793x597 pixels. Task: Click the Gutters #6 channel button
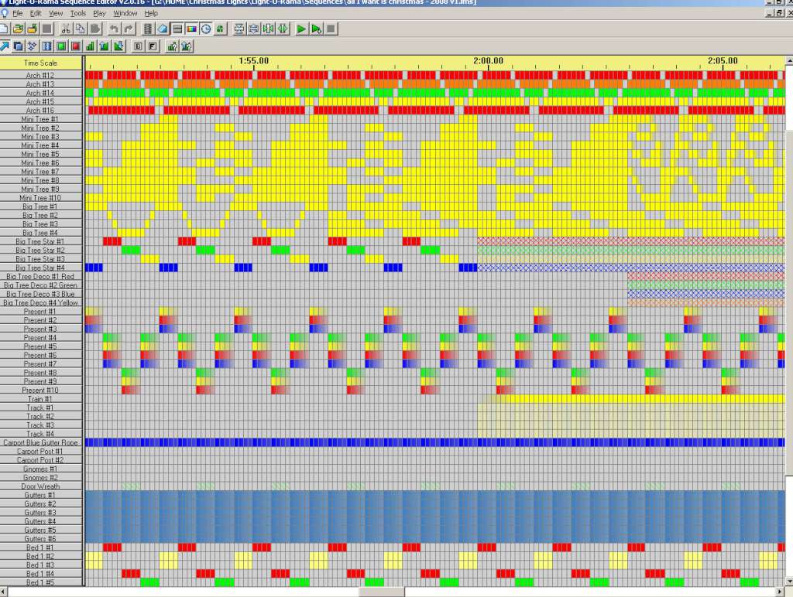pos(40,539)
